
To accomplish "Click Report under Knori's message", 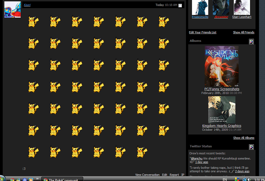I will [174, 175].
